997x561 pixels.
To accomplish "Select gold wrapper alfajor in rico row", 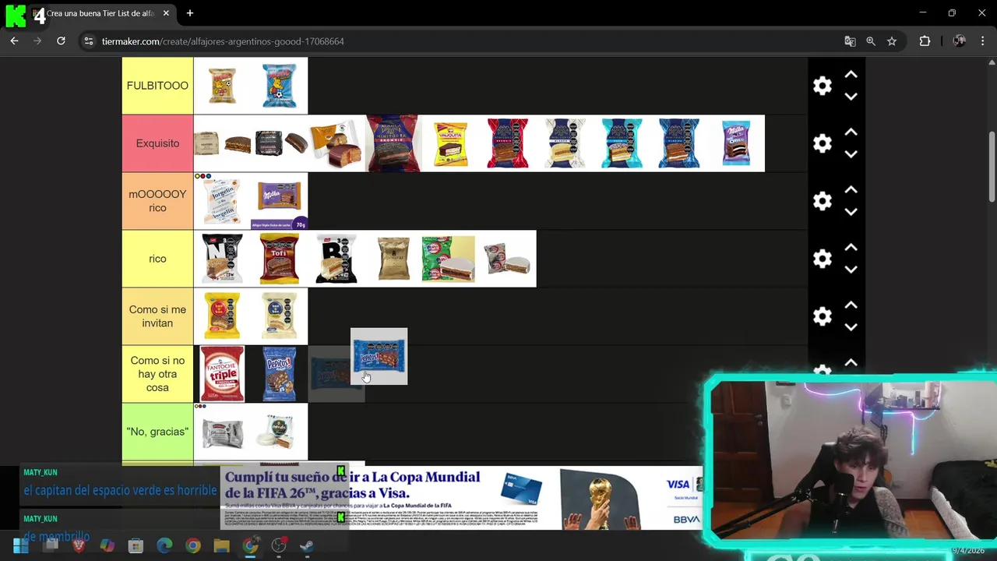I will tap(393, 259).
